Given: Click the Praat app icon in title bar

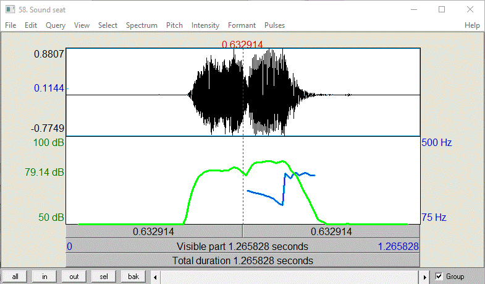Looking at the screenshot, I should pos(11,10).
